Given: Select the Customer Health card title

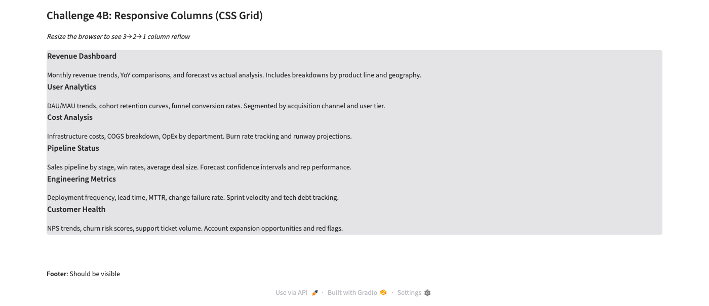Looking at the screenshot, I should (x=76, y=209).
